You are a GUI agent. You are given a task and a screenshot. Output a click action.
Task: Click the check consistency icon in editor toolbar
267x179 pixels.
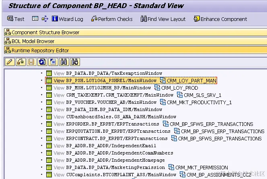(x=21, y=62)
